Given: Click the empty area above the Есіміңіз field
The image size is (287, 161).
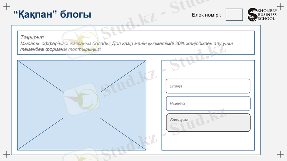Looking at the screenshot, I should (x=208, y=70).
